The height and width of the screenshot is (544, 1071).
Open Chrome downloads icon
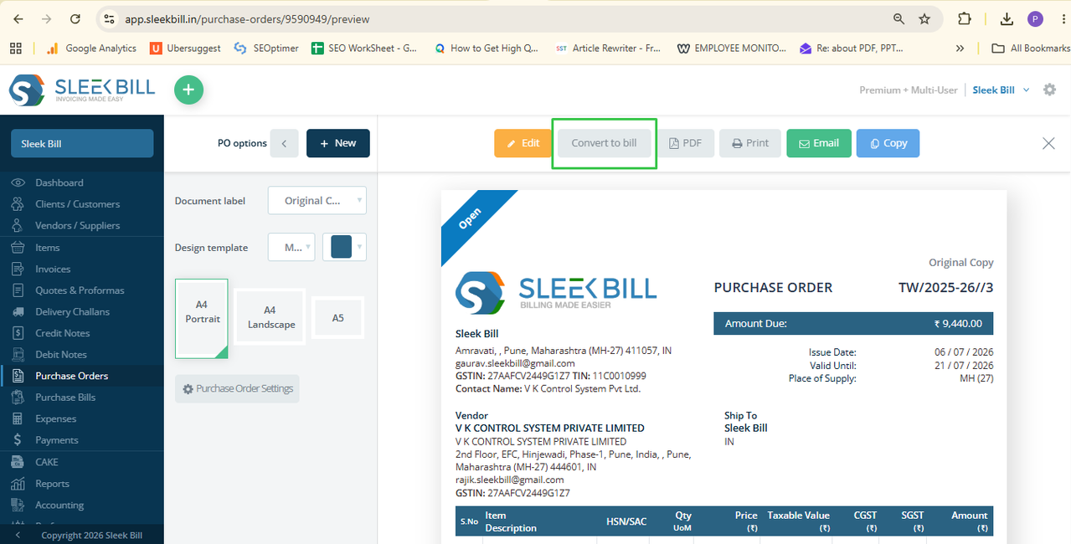1007,18
